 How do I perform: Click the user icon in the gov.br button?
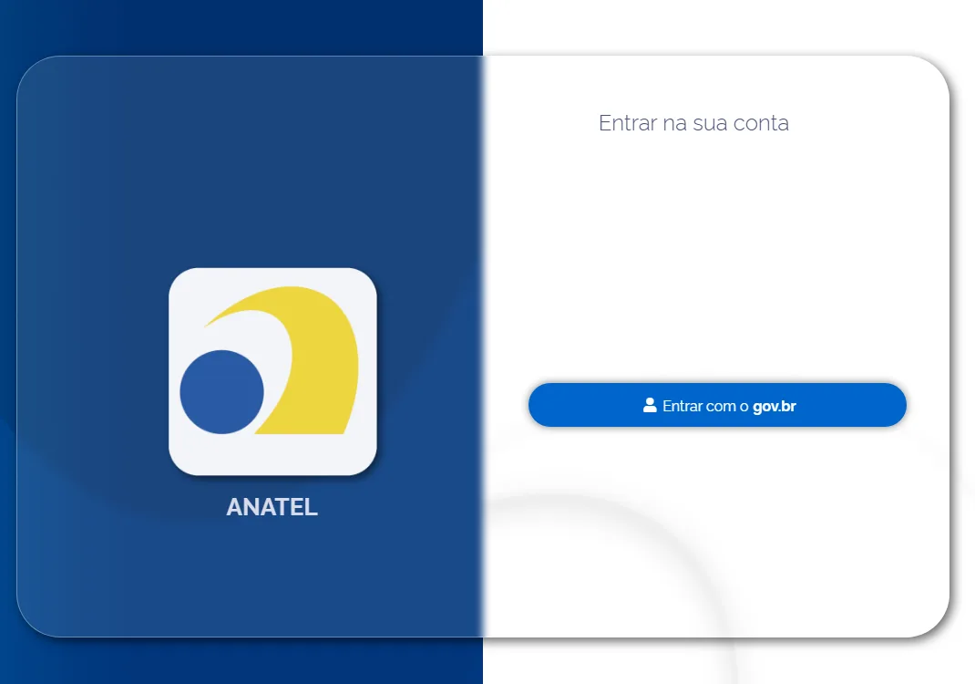pos(649,405)
